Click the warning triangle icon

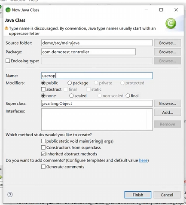point(6,28)
